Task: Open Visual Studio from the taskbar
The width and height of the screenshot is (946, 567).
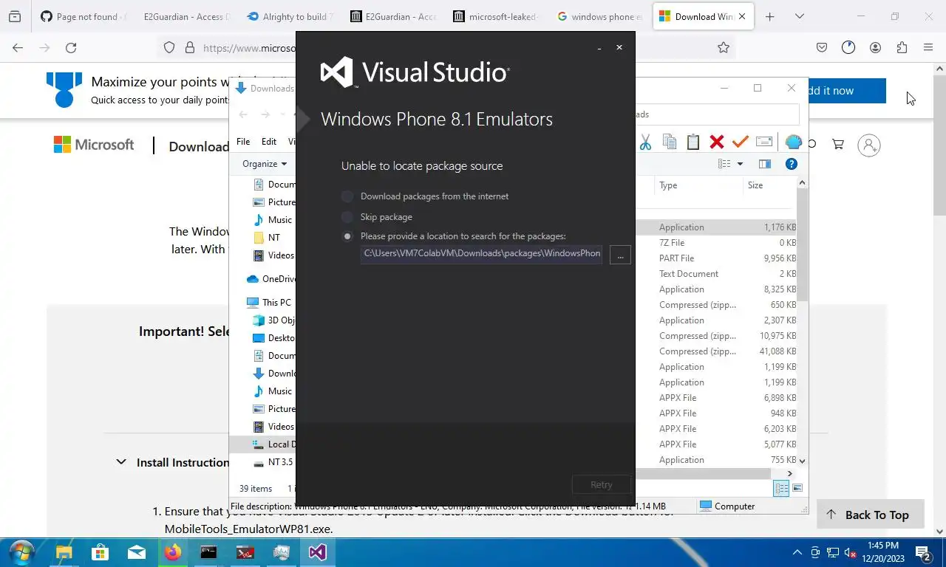Action: [x=318, y=552]
